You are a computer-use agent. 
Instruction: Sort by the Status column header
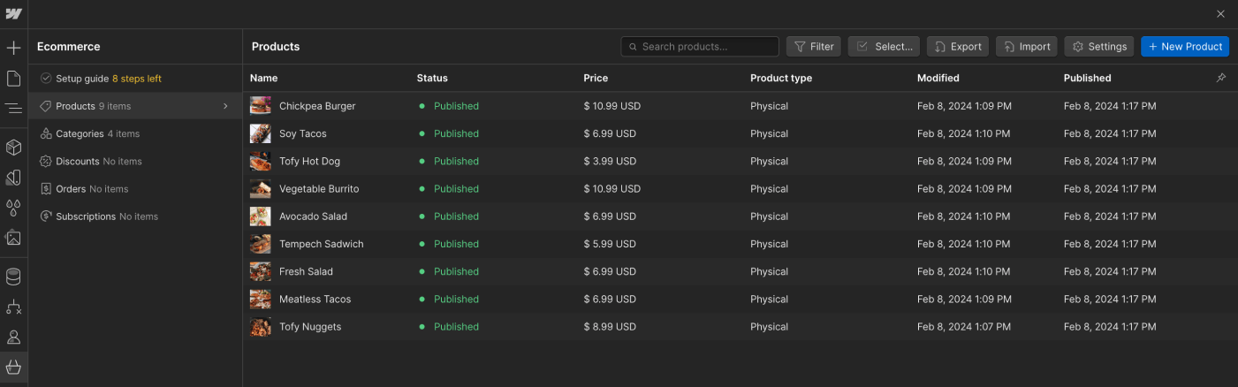[432, 78]
